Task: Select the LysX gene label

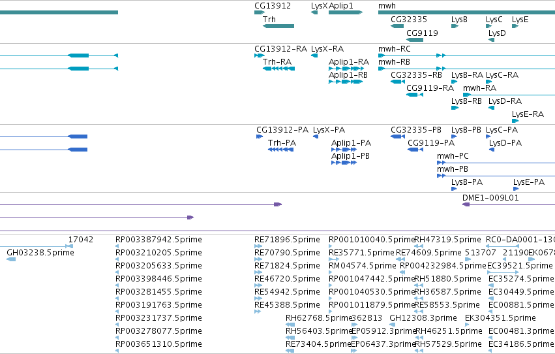Action: pos(320,6)
